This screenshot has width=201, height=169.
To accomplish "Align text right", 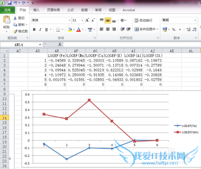I will click(114, 29).
